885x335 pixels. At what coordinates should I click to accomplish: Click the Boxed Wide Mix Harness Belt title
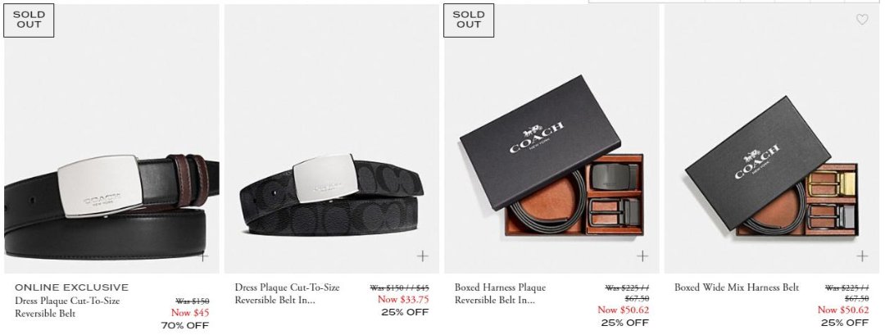(737, 287)
